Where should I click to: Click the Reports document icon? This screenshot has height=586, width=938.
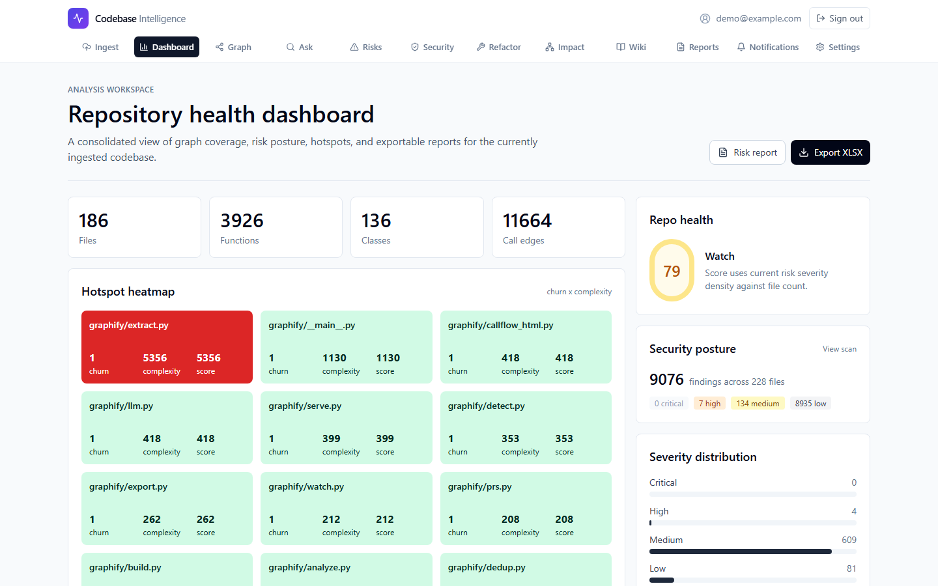click(681, 47)
